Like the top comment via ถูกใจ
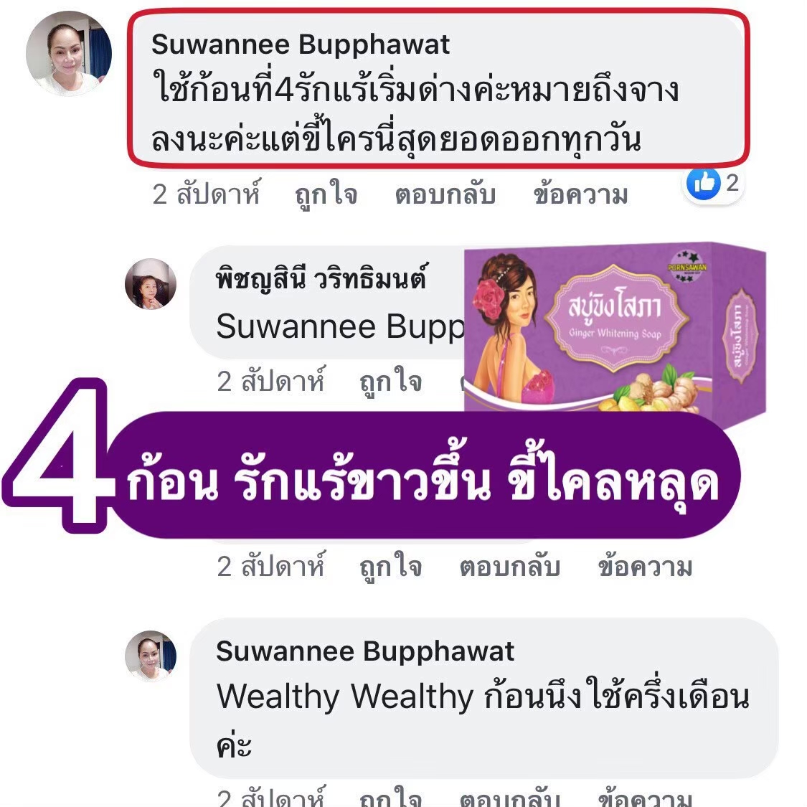This screenshot has height=807, width=807. click(326, 194)
